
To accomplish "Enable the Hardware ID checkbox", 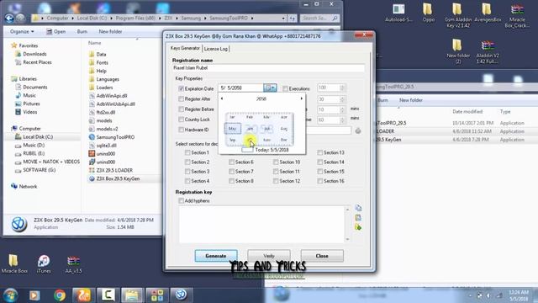I will pyautogui.click(x=182, y=130).
